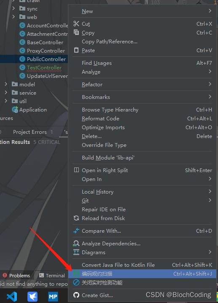218x303 pixels.
Task: Run 编码规约扫描 menu entry
Action: (142, 274)
